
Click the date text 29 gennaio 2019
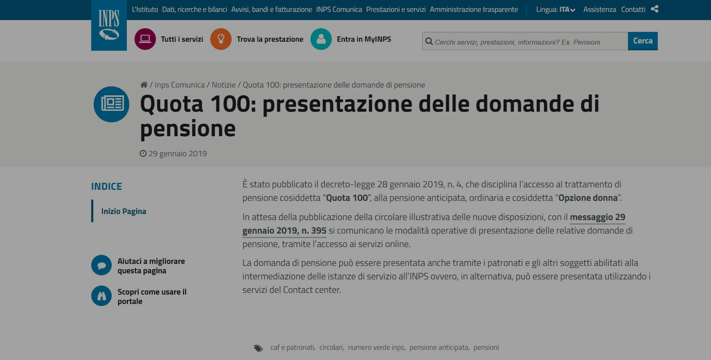[x=178, y=153]
